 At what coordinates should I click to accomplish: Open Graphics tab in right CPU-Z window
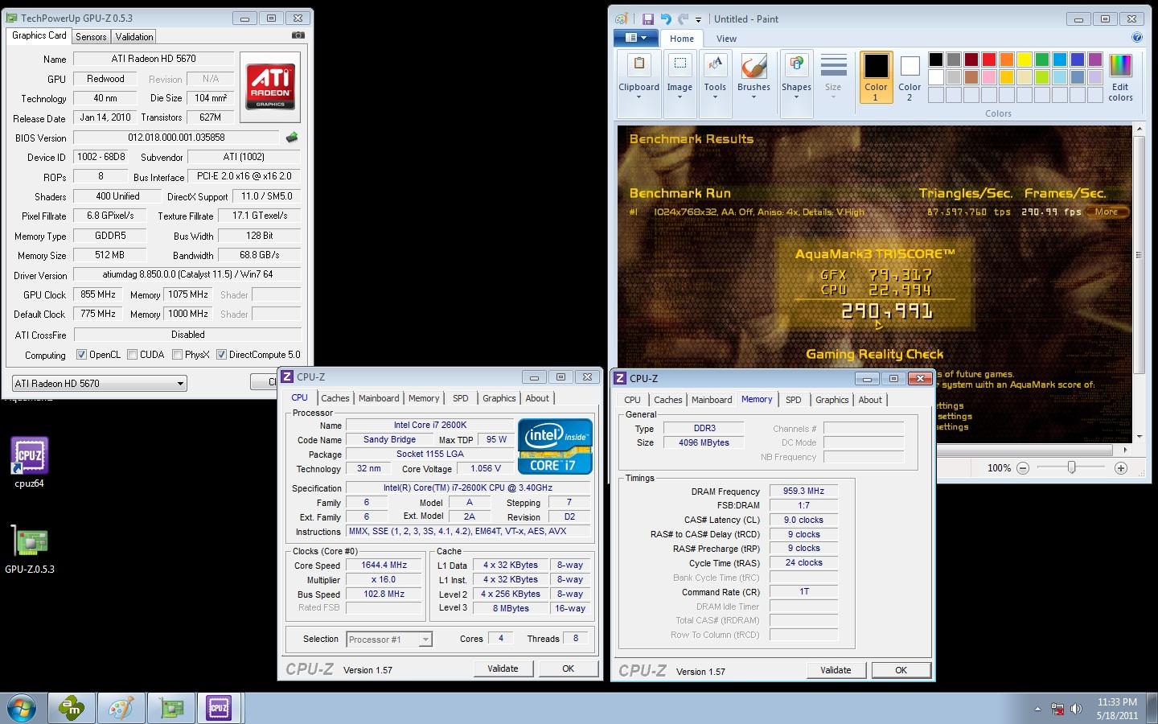(x=832, y=400)
